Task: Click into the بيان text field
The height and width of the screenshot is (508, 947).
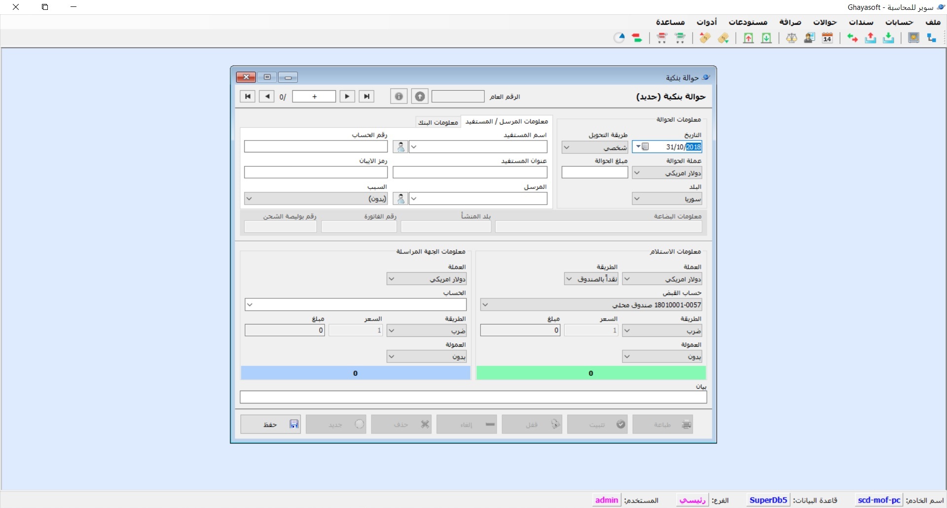Action: pos(473,398)
